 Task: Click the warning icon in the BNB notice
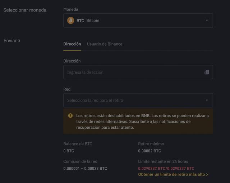click(x=70, y=116)
